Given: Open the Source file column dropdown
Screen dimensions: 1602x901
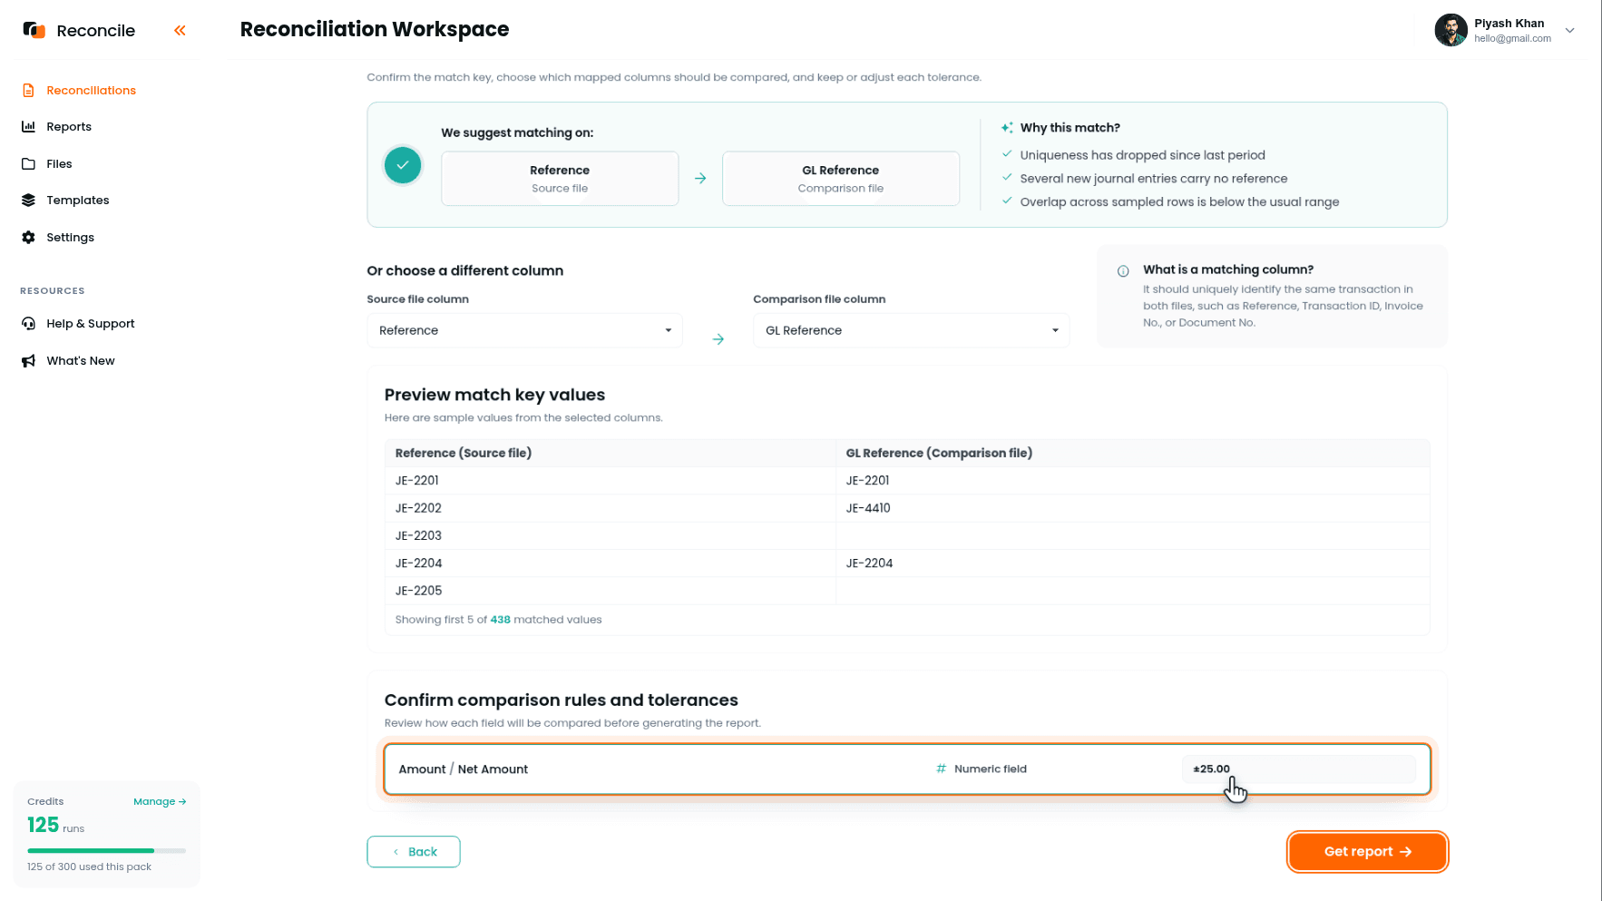Looking at the screenshot, I should coord(524,330).
